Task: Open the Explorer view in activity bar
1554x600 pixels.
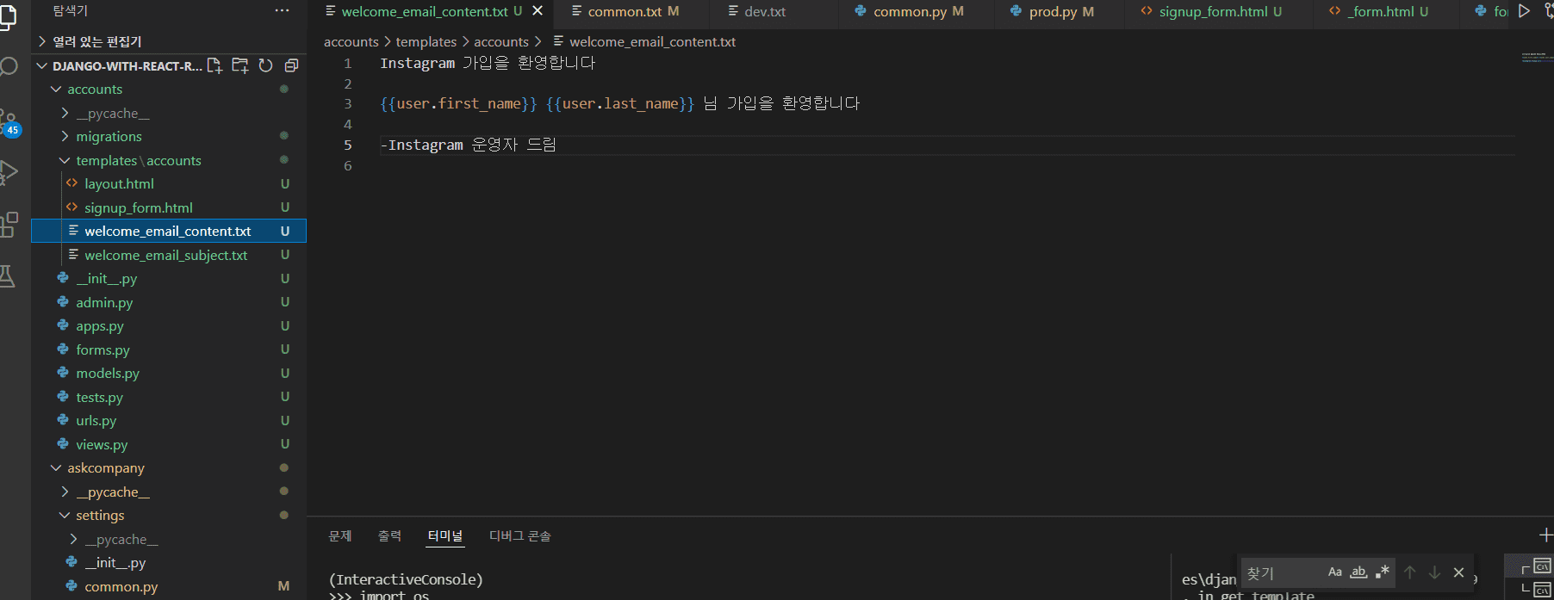Action: coord(7,17)
